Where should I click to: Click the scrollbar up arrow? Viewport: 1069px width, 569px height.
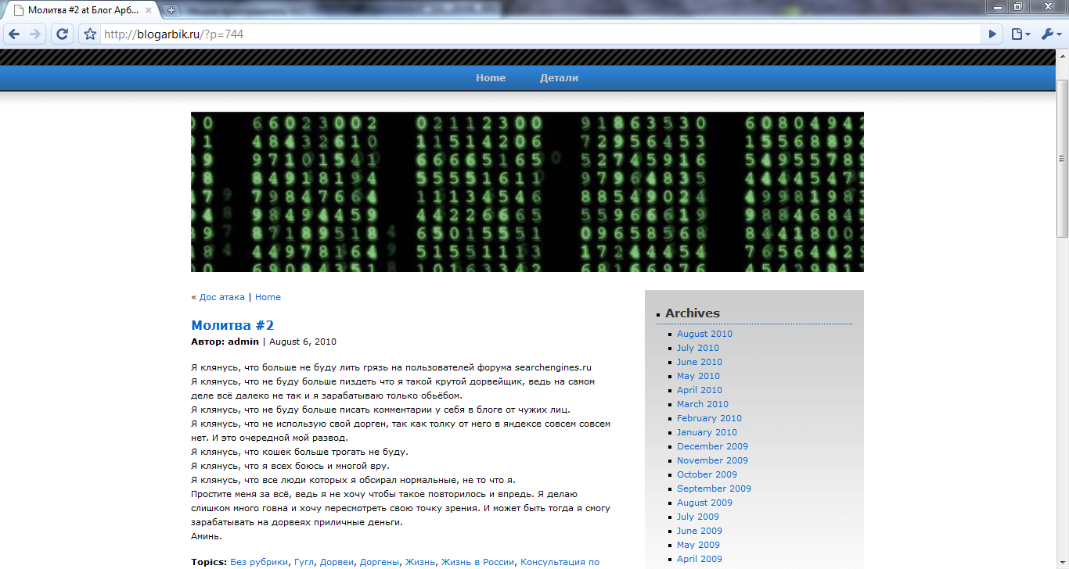click(1062, 55)
